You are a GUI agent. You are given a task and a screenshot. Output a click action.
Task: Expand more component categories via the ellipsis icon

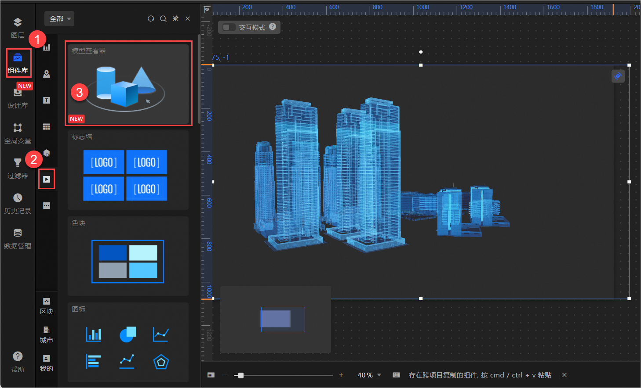click(x=46, y=205)
